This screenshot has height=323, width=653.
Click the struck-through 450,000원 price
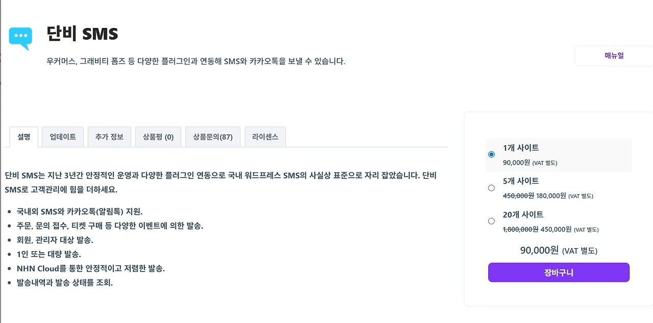(518, 196)
